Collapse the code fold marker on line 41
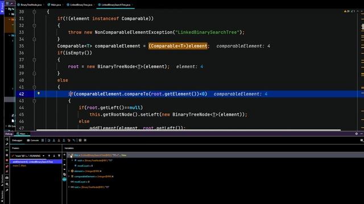The image size is (364, 204). coord(34,87)
